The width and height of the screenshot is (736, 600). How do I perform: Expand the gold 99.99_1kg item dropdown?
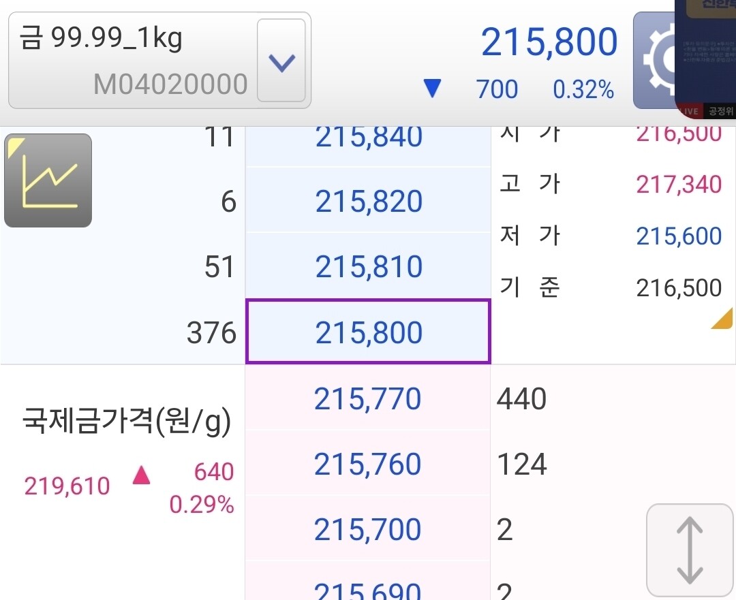tap(281, 61)
